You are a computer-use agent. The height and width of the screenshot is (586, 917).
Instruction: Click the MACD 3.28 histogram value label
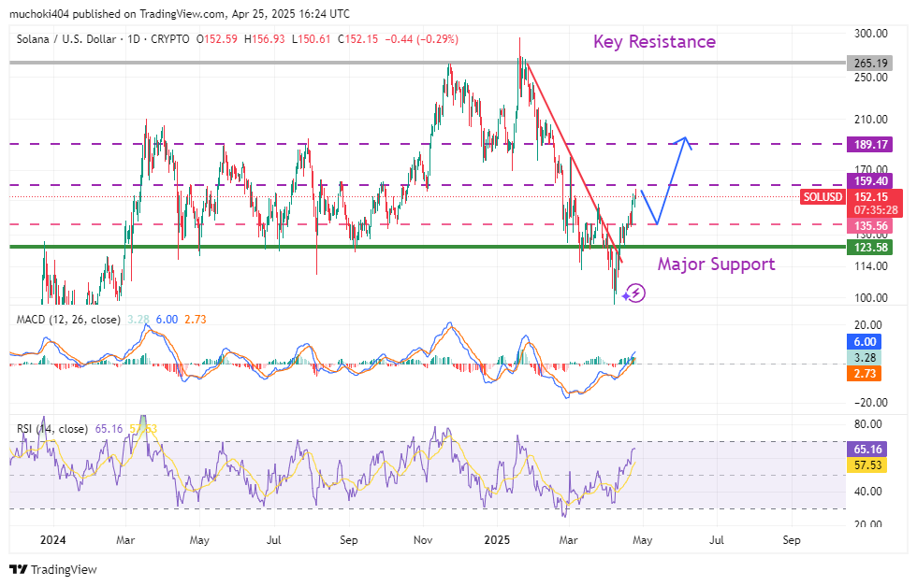(864, 358)
